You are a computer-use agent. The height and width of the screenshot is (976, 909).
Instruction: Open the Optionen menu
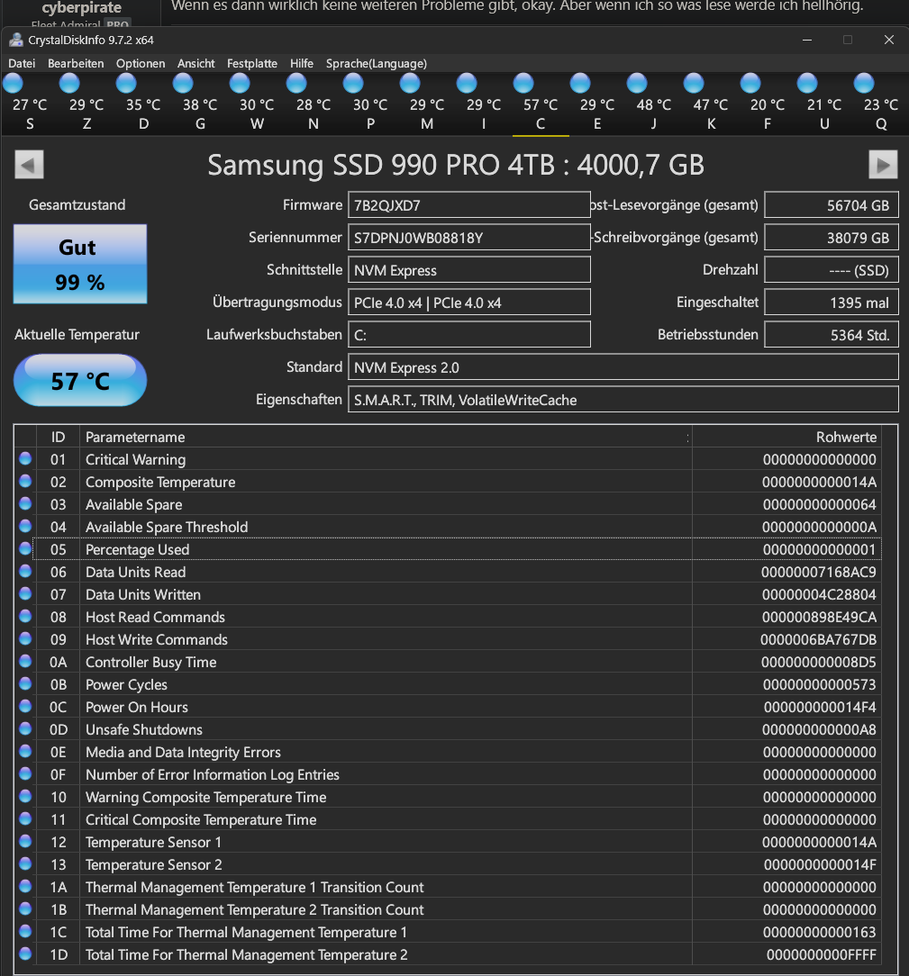pos(141,64)
